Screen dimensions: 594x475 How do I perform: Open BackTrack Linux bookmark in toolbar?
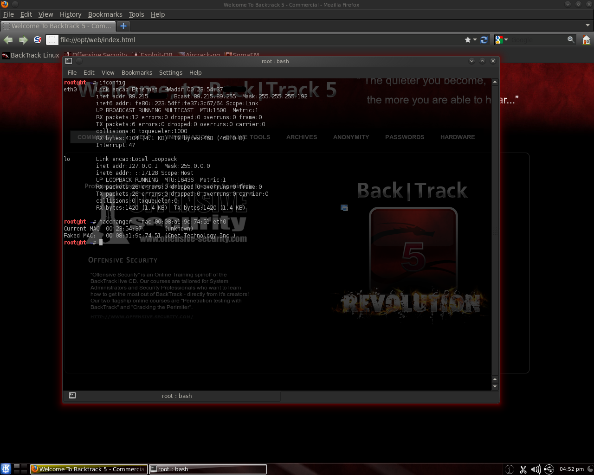pos(31,55)
